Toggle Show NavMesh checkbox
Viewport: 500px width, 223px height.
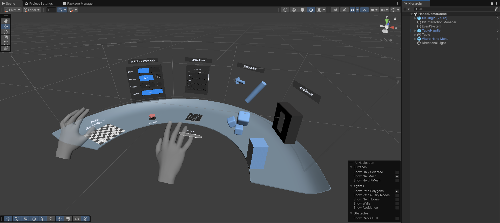pyautogui.click(x=397, y=176)
